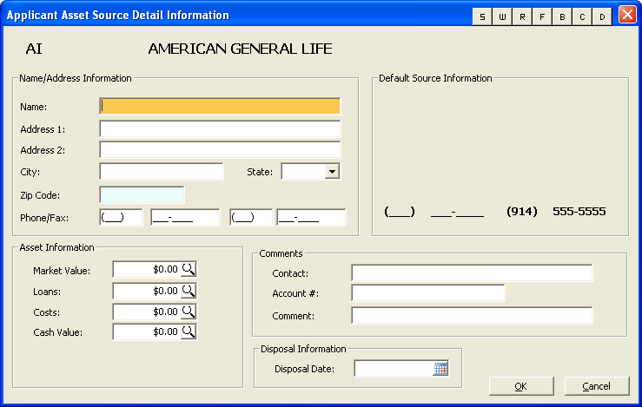Click into the Address 1 field

(220, 129)
